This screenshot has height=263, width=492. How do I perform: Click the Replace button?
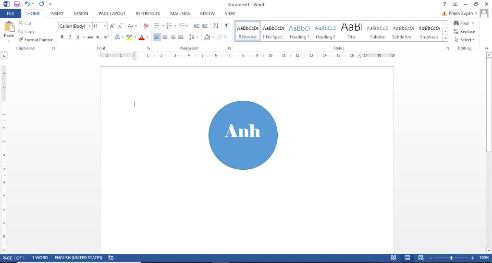pyautogui.click(x=465, y=31)
